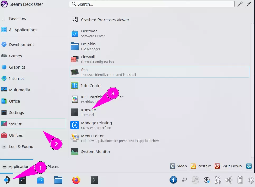
Task: Click the Shut Down button
Action: pyautogui.click(x=228, y=166)
